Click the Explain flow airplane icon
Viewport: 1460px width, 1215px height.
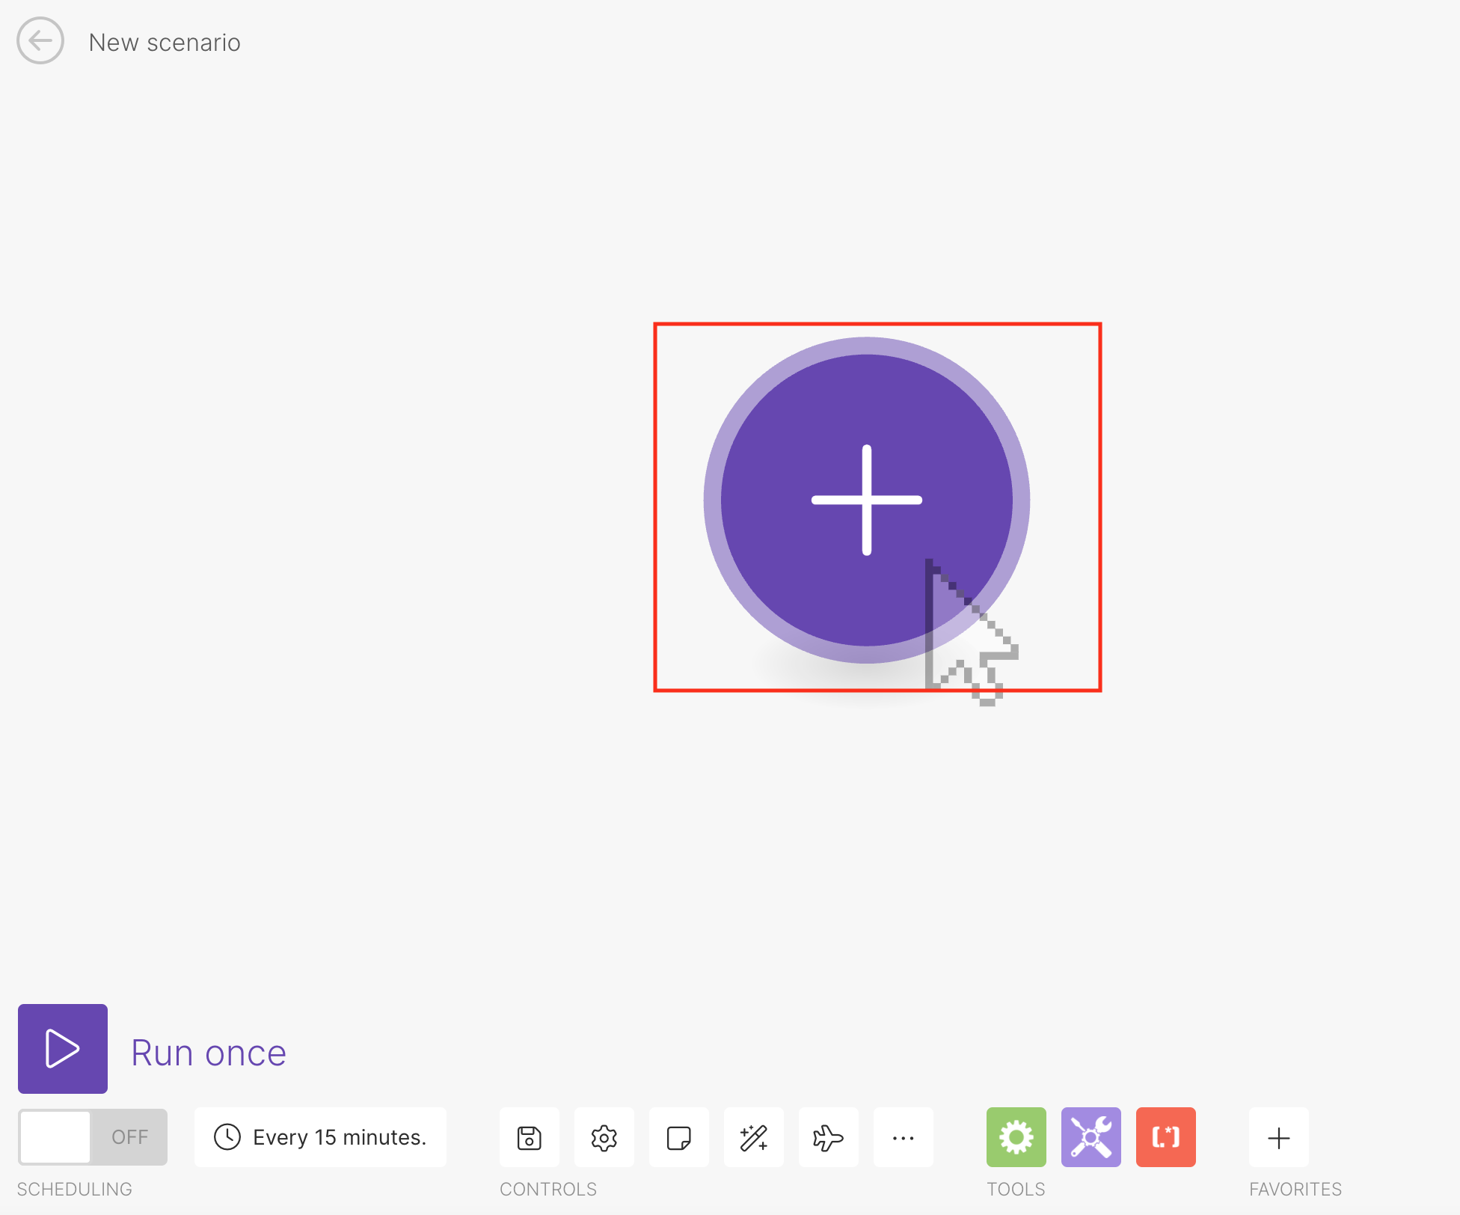click(828, 1137)
